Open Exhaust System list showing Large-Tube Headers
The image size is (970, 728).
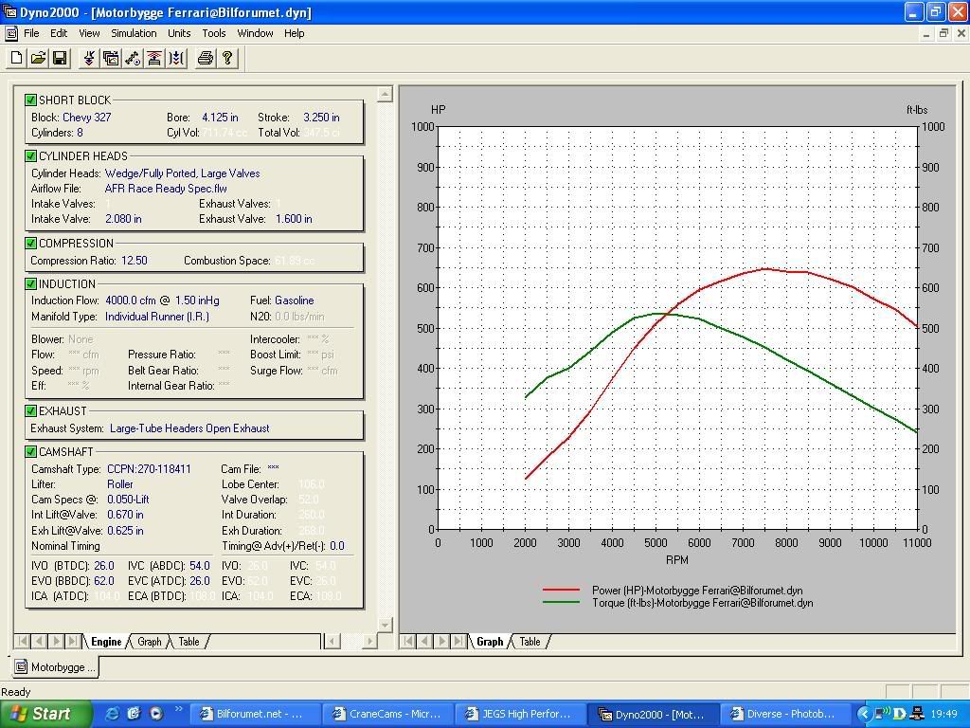point(189,428)
